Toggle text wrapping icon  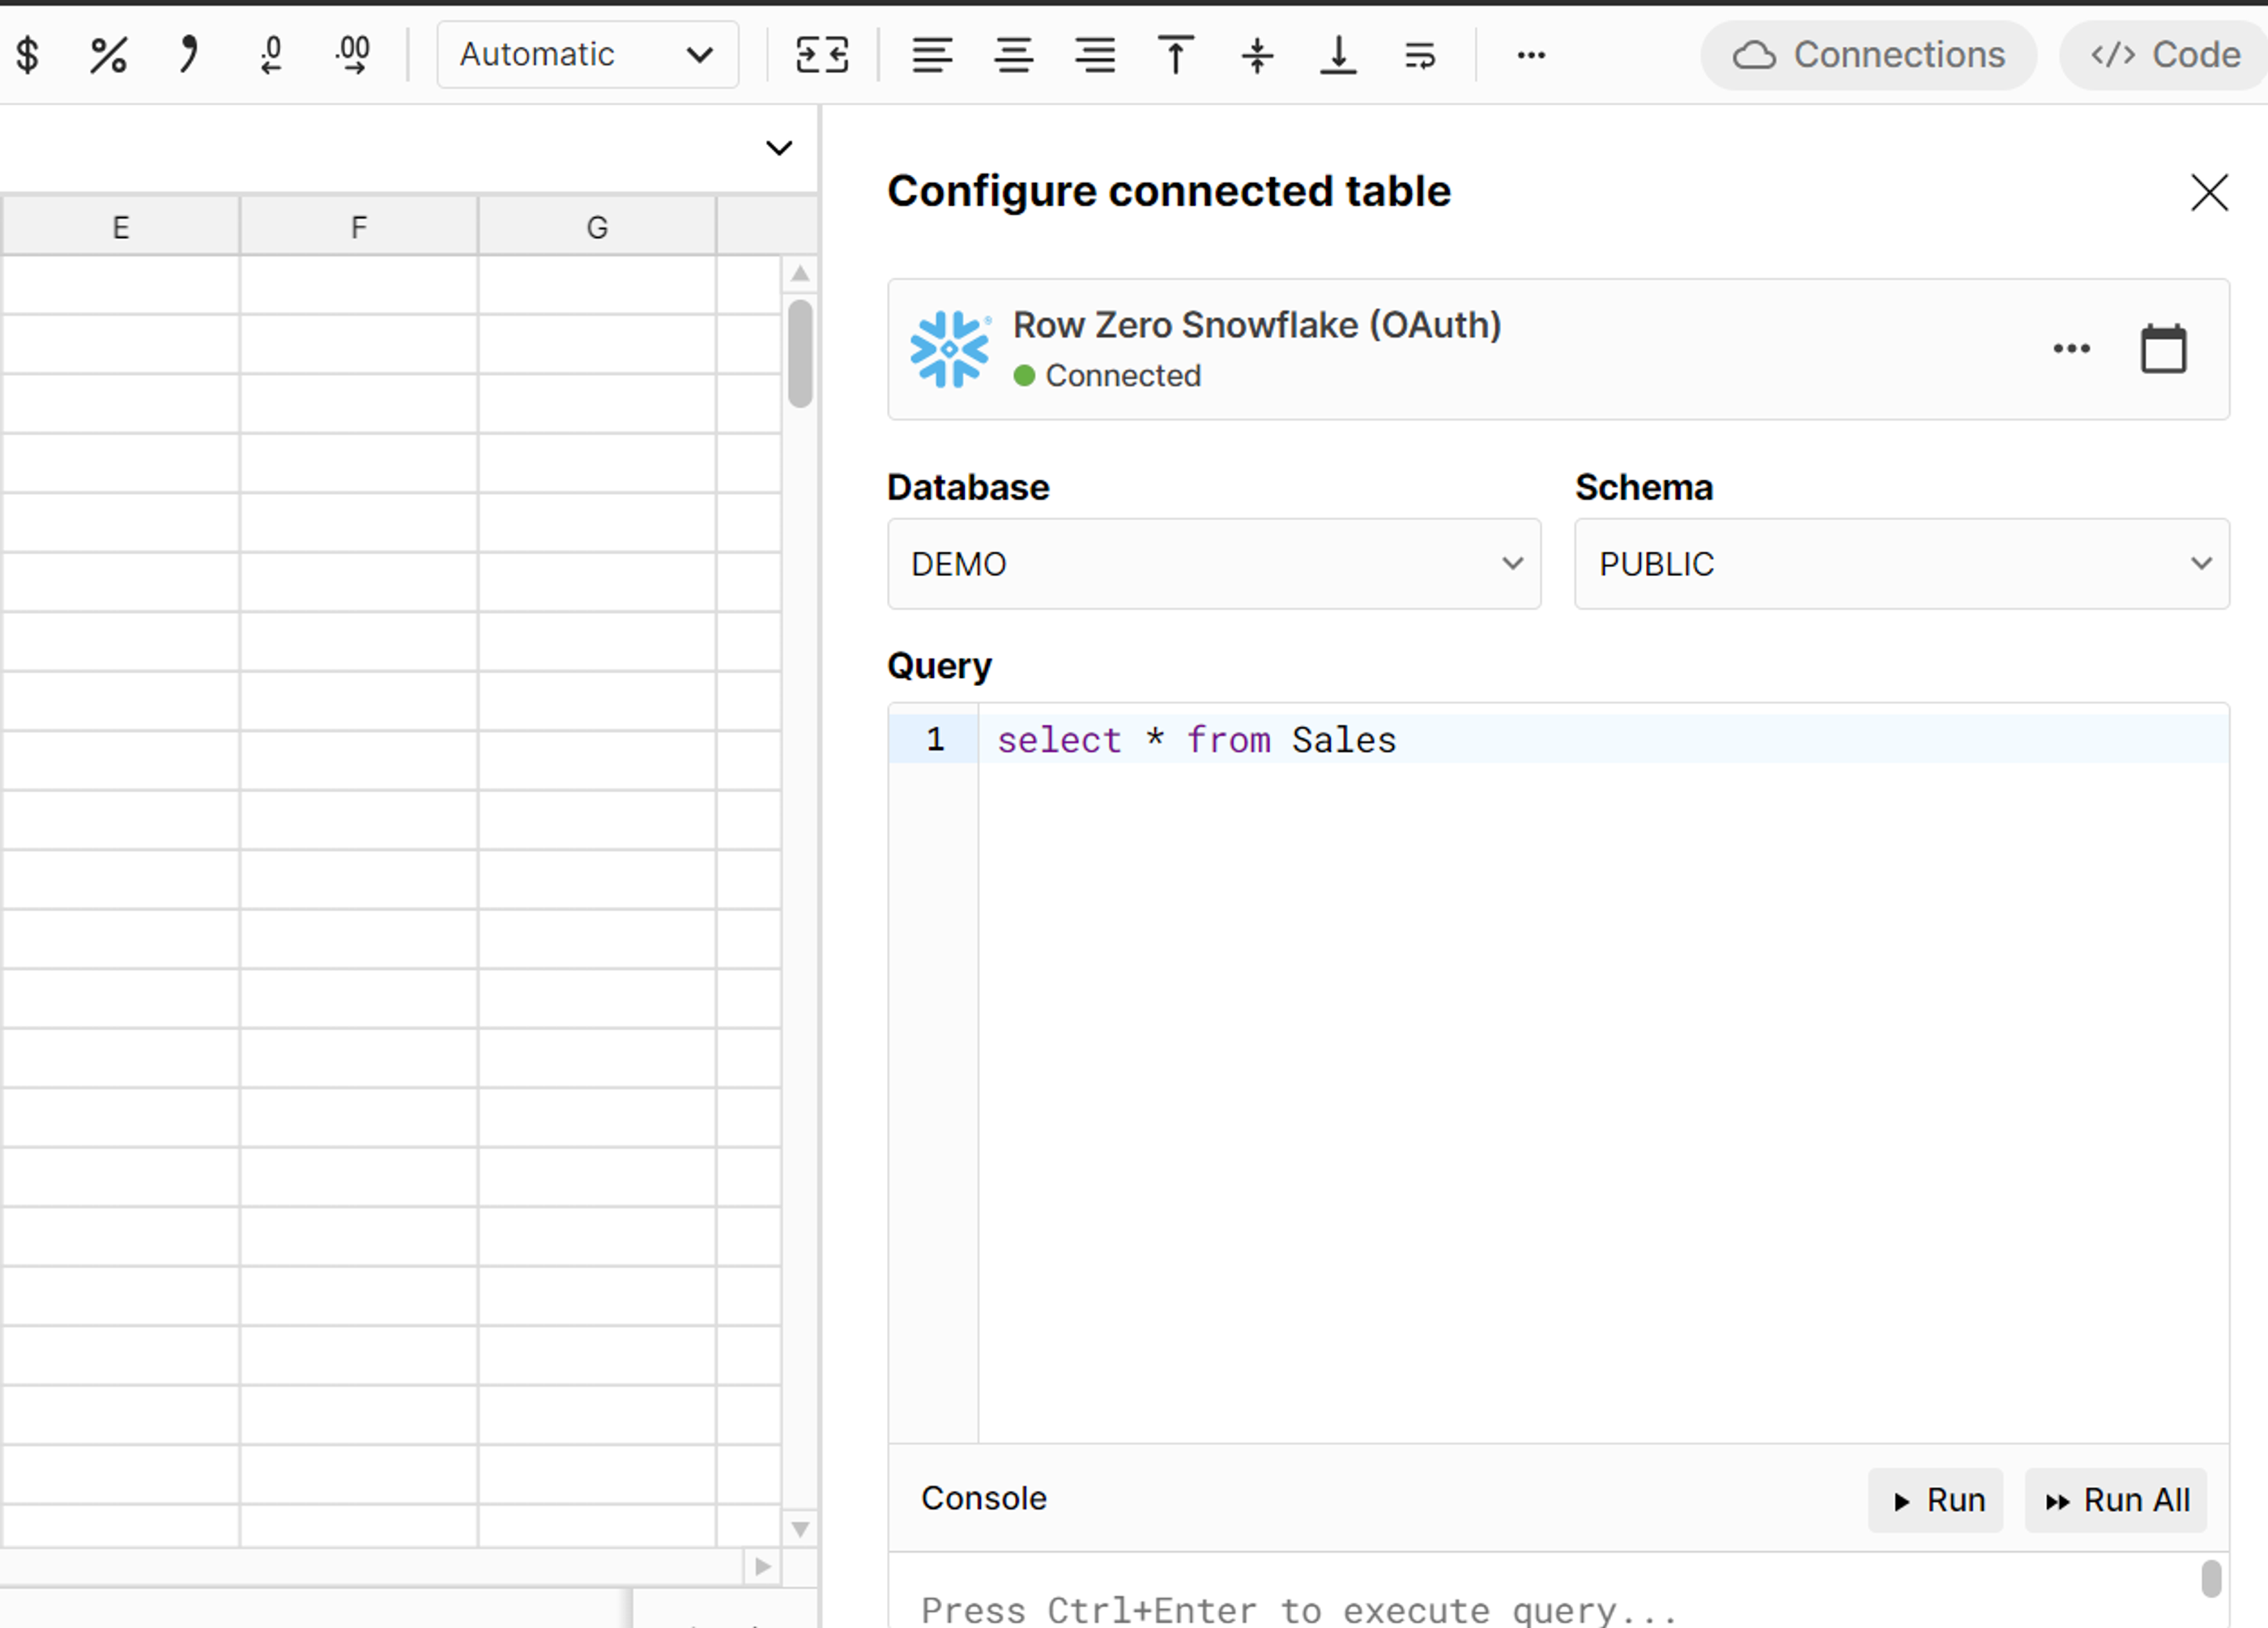click(1420, 55)
